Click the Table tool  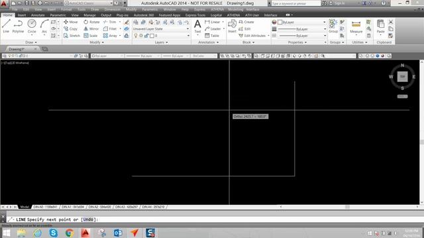[x=212, y=36]
